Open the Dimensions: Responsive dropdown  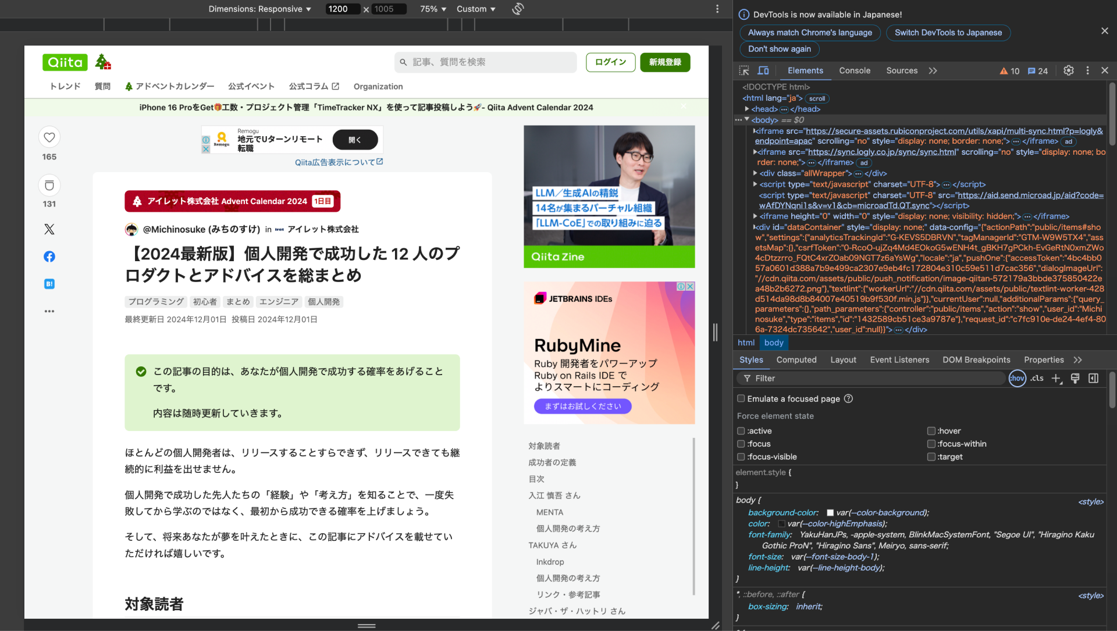tap(259, 9)
